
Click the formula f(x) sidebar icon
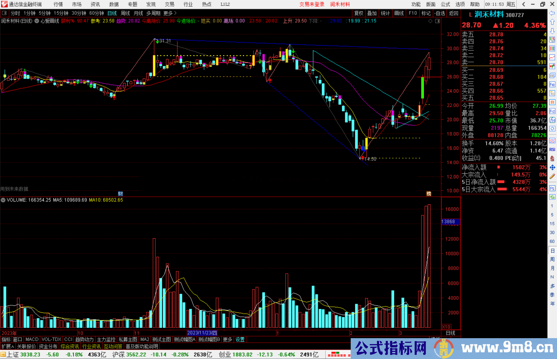pos(552,120)
